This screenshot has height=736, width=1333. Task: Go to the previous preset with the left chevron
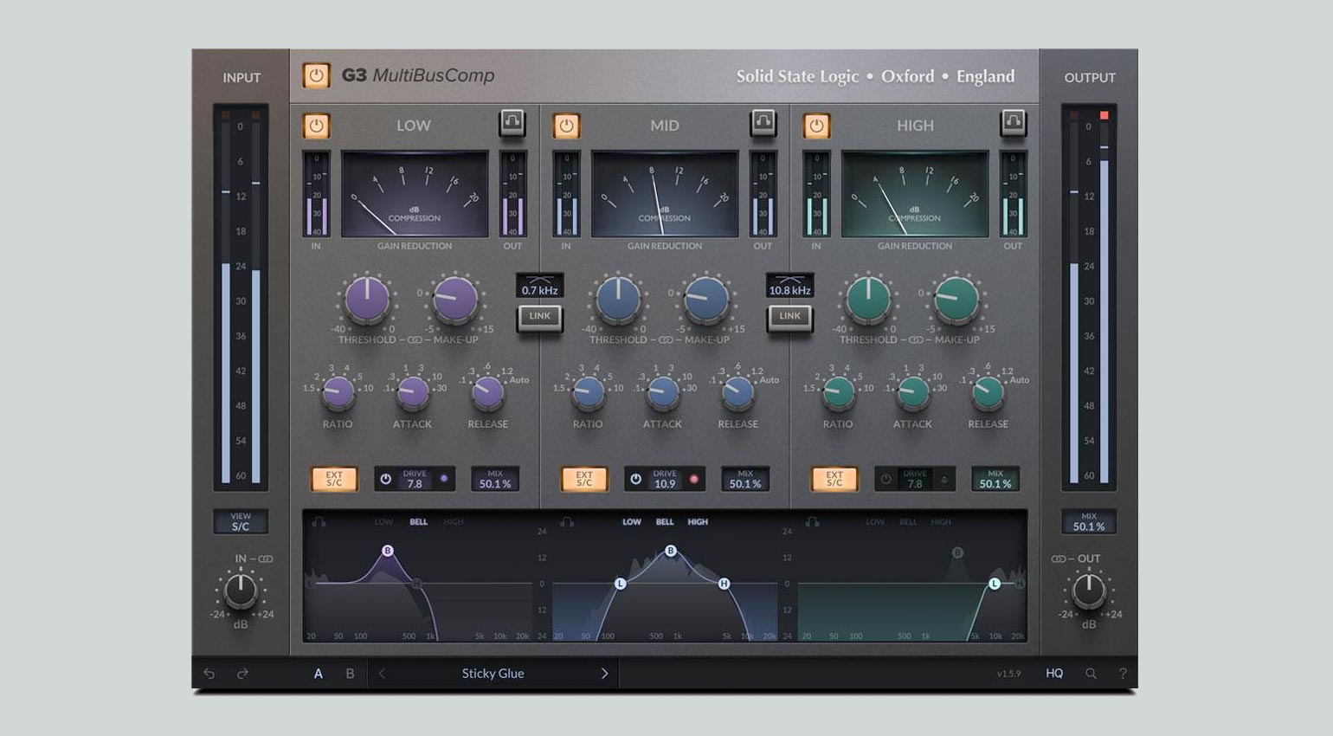(x=379, y=673)
